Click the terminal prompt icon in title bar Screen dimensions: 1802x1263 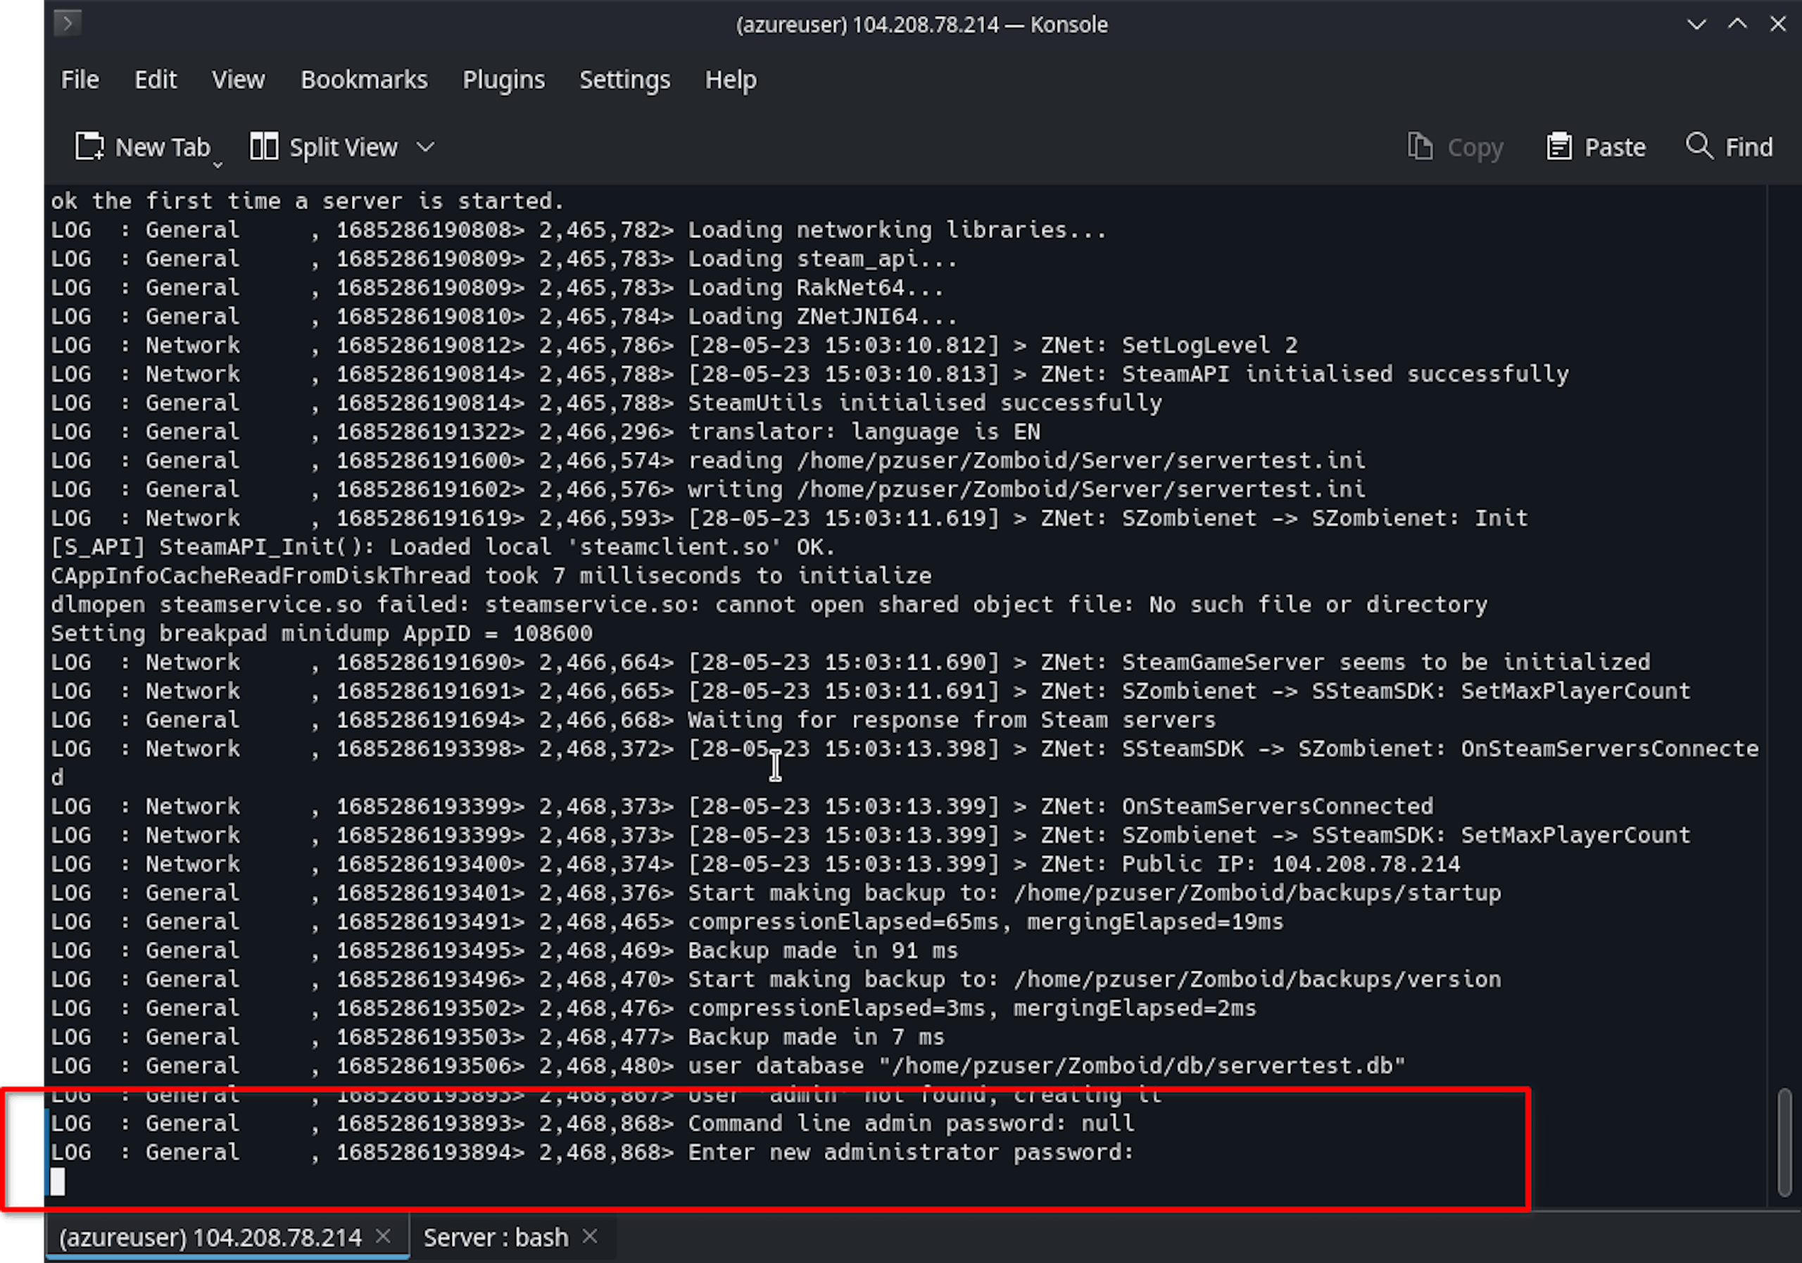click(x=68, y=23)
